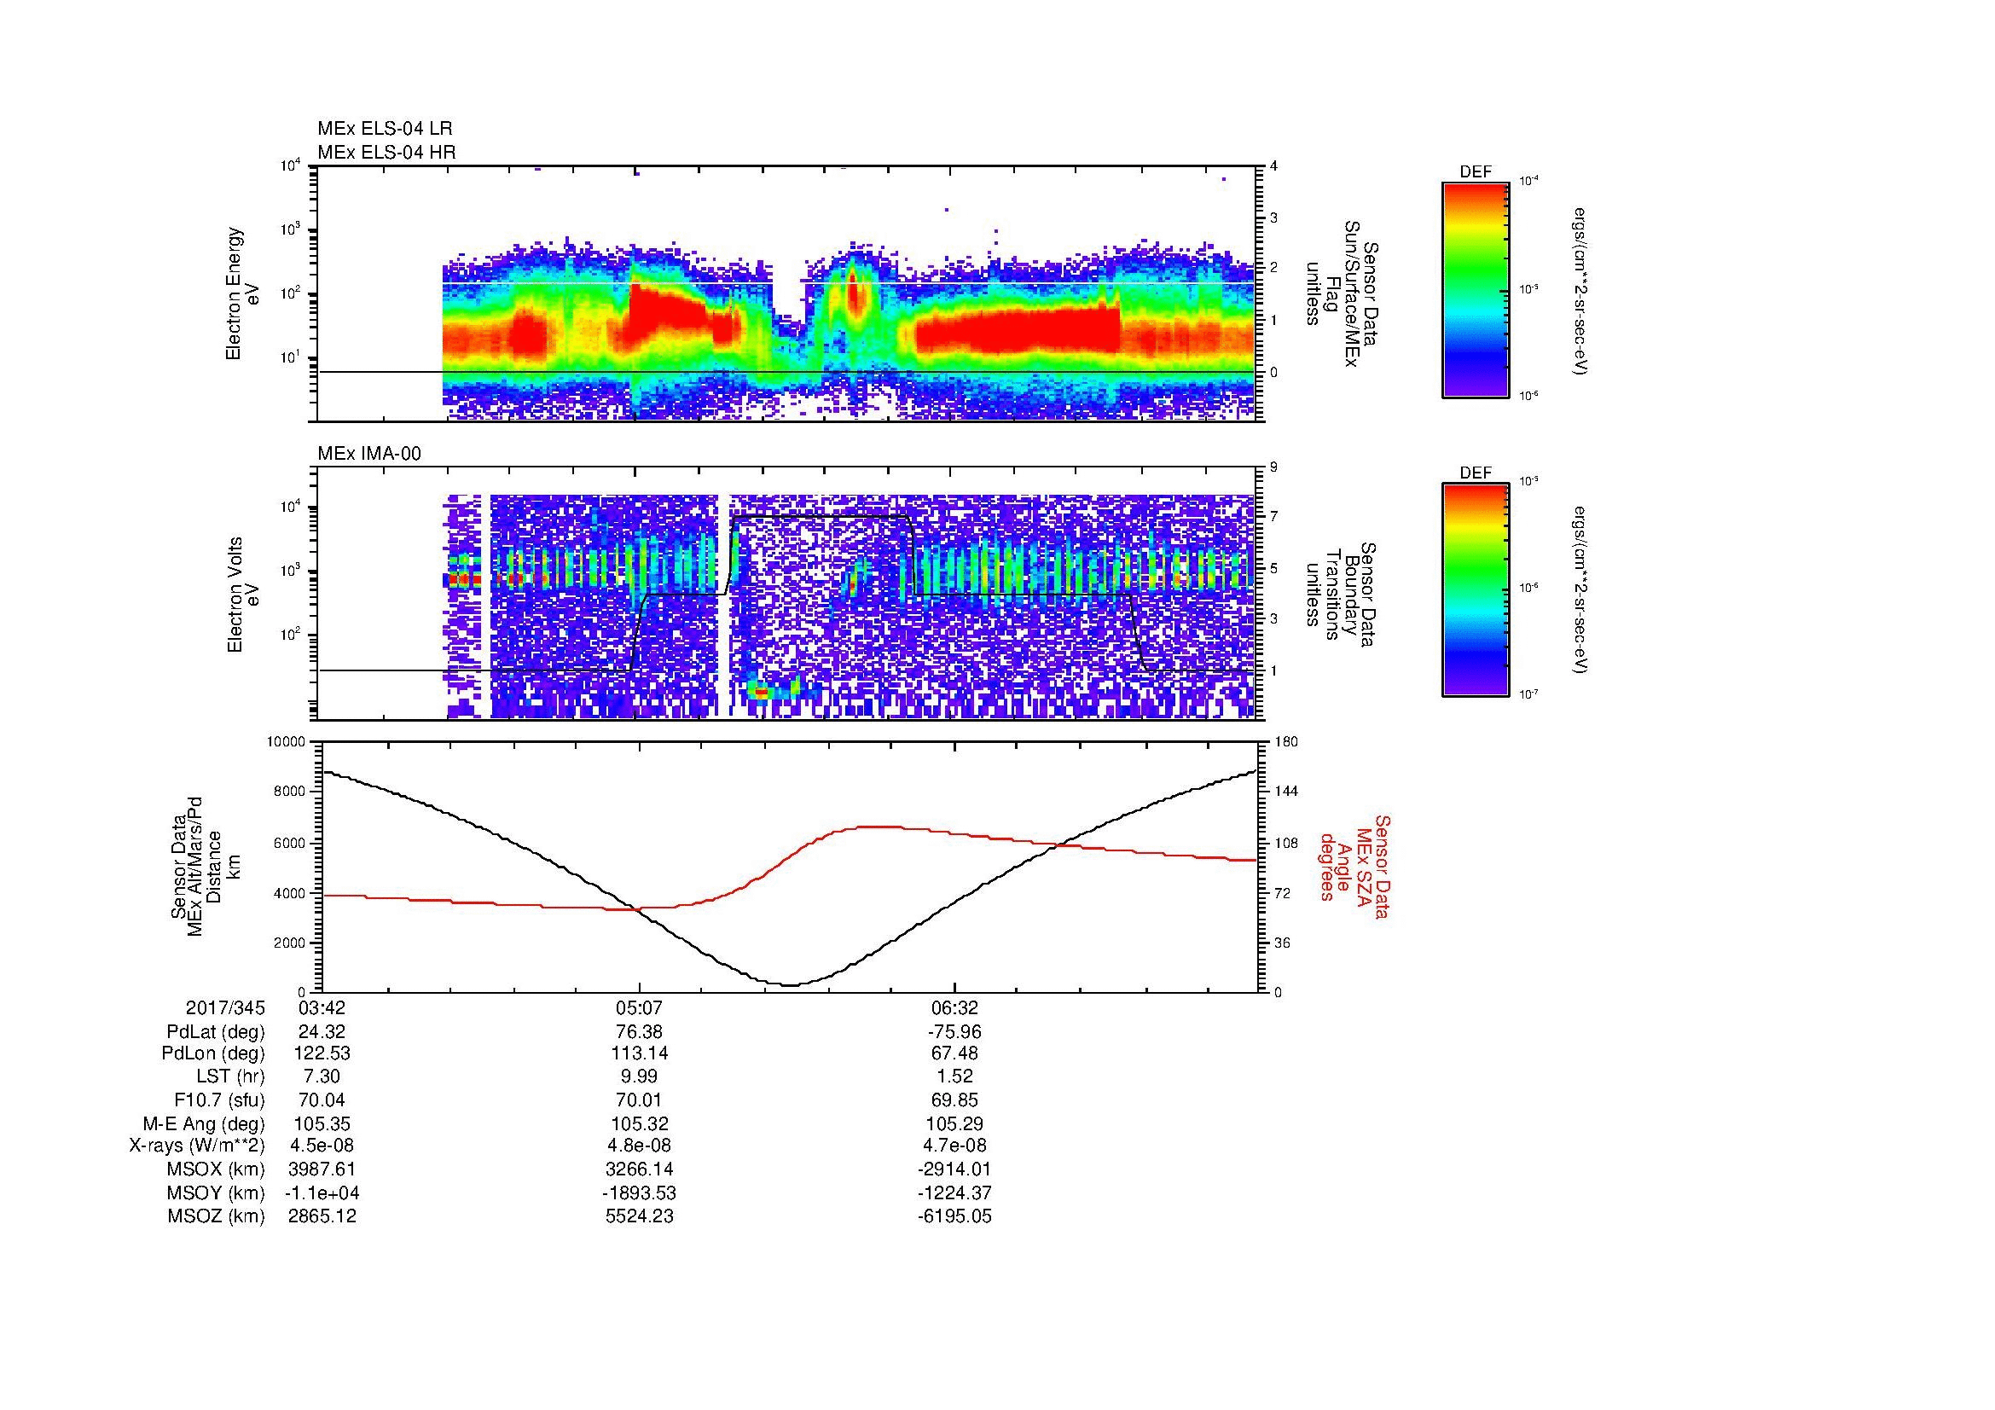
Task: Click the 10000 altitude axis tick label
Action: click(286, 742)
